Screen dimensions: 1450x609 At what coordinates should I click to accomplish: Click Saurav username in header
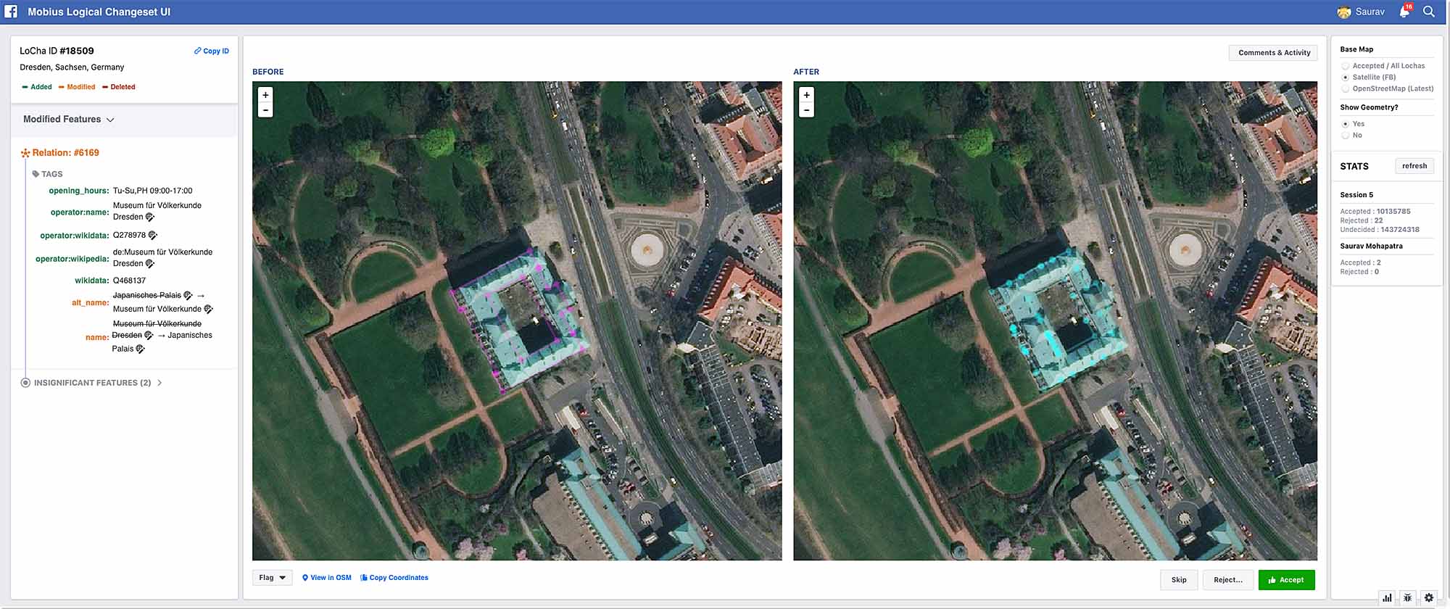point(1370,12)
